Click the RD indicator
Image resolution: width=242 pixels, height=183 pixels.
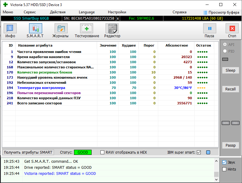click(235, 123)
